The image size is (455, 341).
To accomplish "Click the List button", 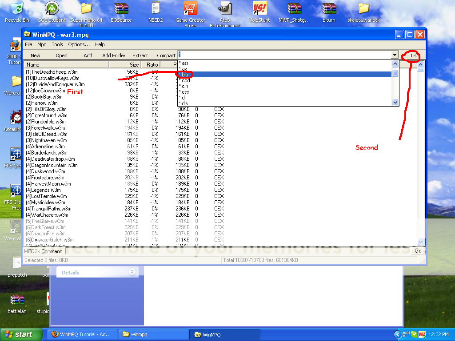I will click(414, 56).
